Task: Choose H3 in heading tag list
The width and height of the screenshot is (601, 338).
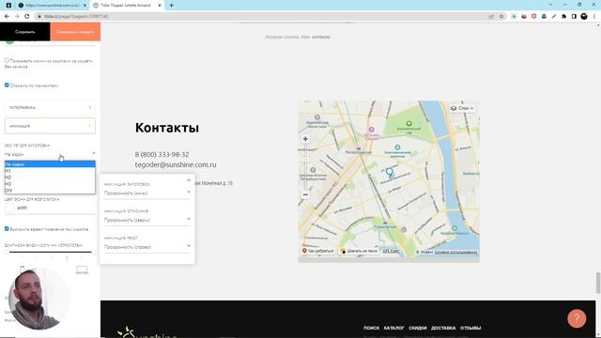Action: pos(50,184)
